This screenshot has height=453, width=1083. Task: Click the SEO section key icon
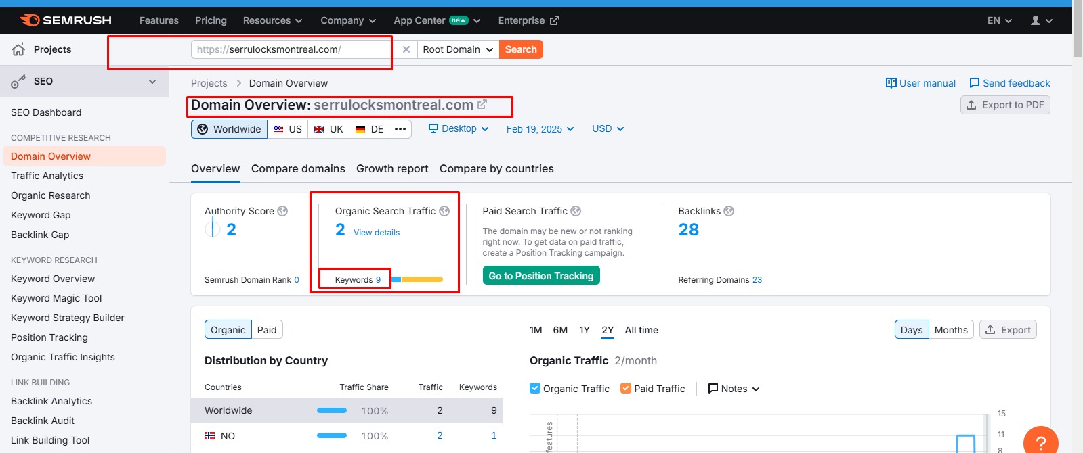click(x=18, y=82)
